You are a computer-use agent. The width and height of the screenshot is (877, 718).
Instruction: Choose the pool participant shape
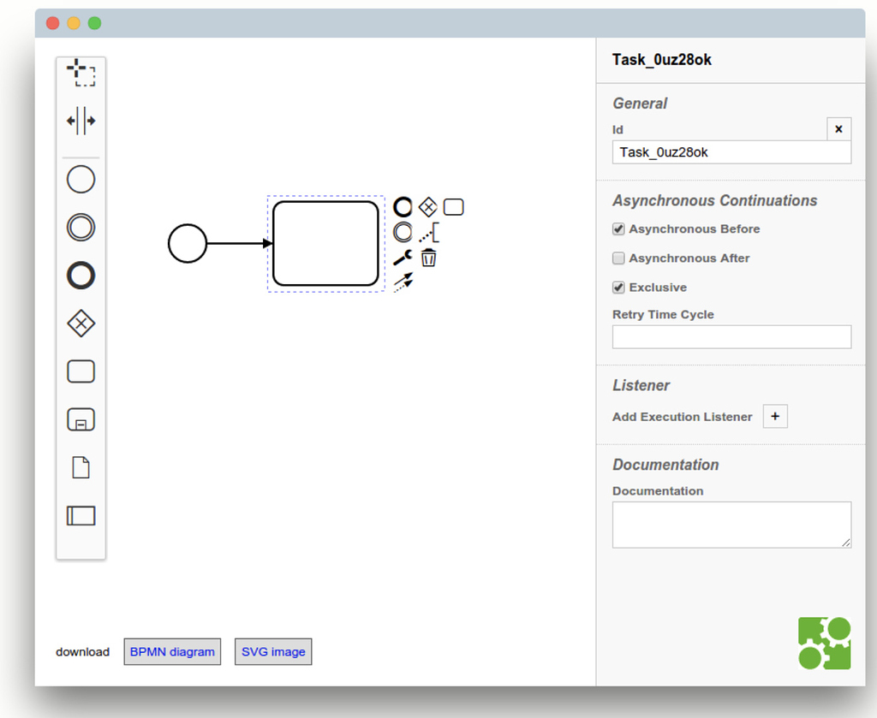[81, 515]
